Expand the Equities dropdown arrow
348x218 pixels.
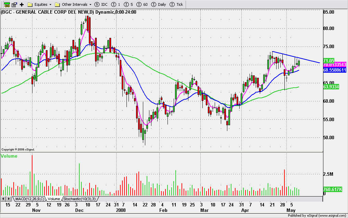pyautogui.click(x=50, y=5)
